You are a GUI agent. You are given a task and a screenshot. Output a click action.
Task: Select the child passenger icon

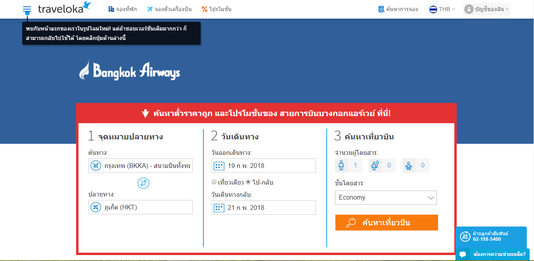click(x=375, y=166)
